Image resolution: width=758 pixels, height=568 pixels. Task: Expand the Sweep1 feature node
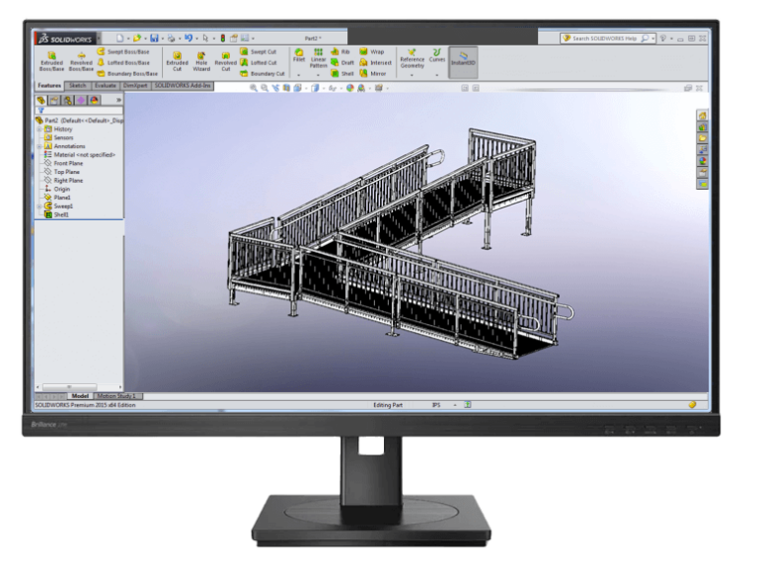(x=39, y=206)
